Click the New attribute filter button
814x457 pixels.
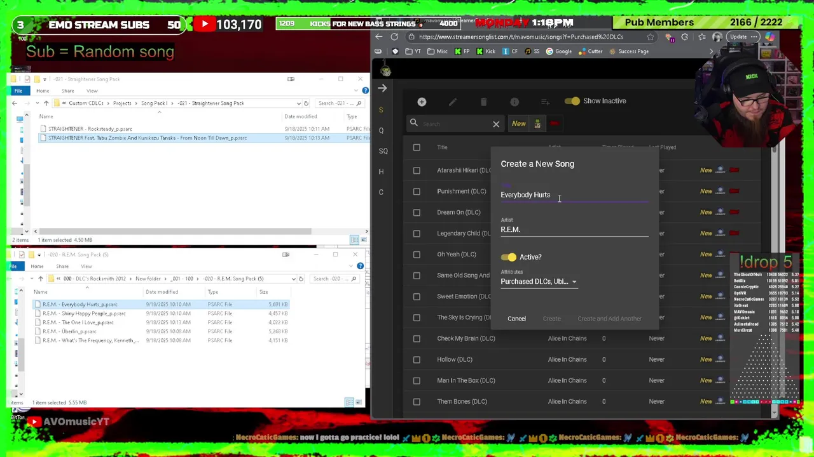coord(519,124)
